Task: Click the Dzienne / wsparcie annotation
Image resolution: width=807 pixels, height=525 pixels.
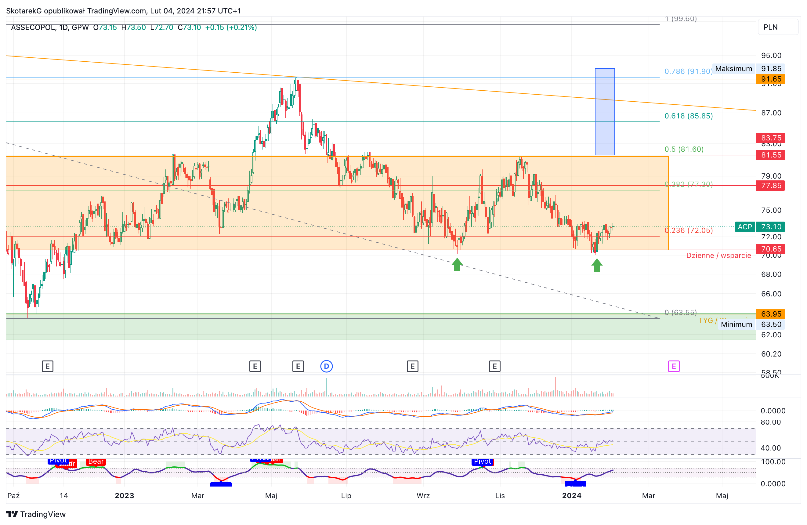Action: coord(718,255)
